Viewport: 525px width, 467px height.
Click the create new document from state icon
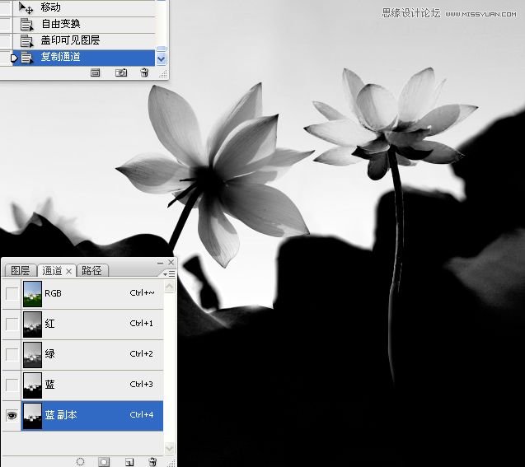pos(95,72)
